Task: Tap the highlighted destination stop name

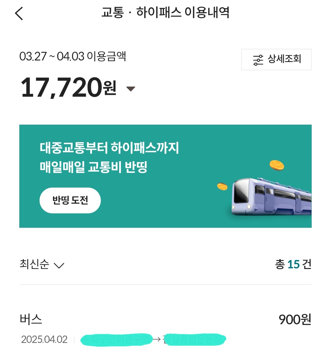Action: [194, 339]
